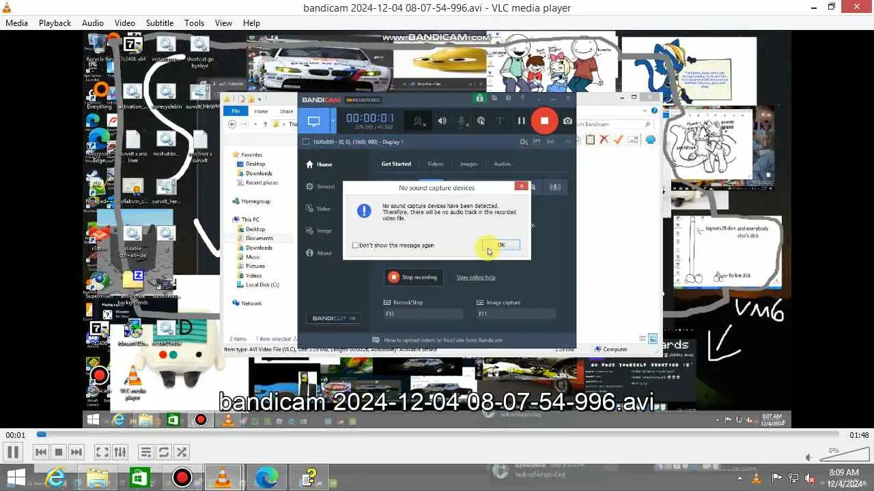
Task: Skip to next media in VLC
Action: point(76,451)
